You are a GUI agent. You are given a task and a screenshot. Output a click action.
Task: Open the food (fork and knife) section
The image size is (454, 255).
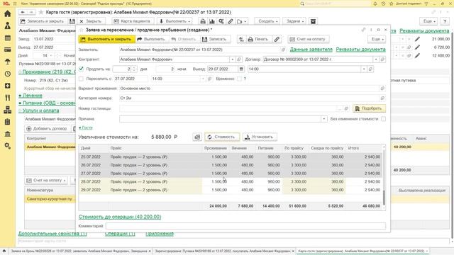pos(8,98)
